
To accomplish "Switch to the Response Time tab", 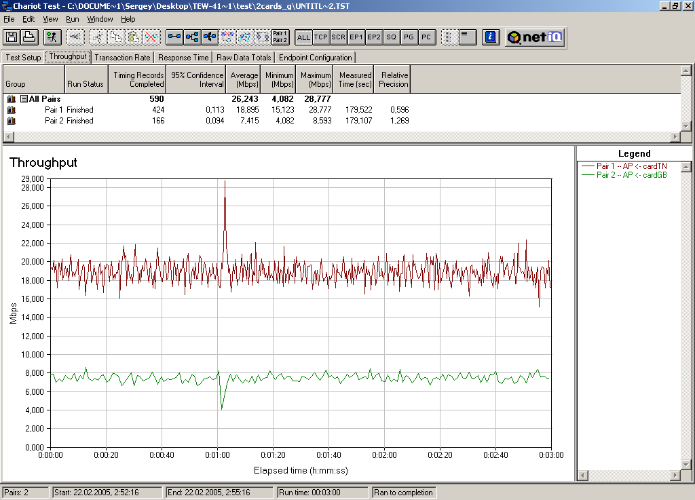I will 183,58.
